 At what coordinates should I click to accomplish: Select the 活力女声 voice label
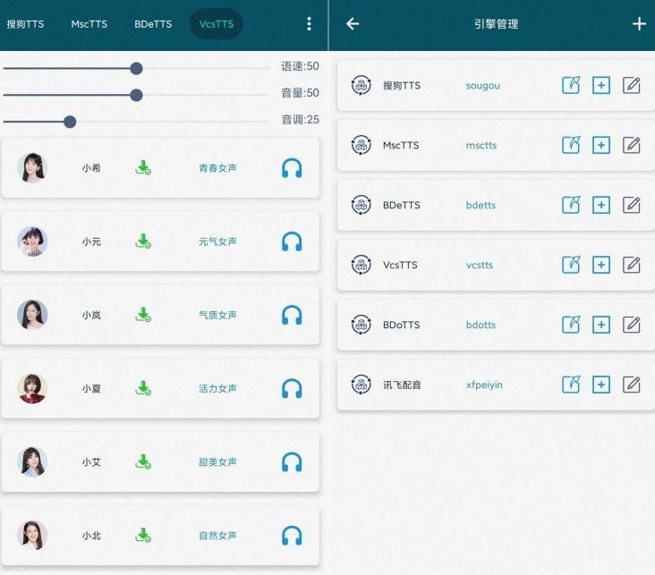pos(217,388)
